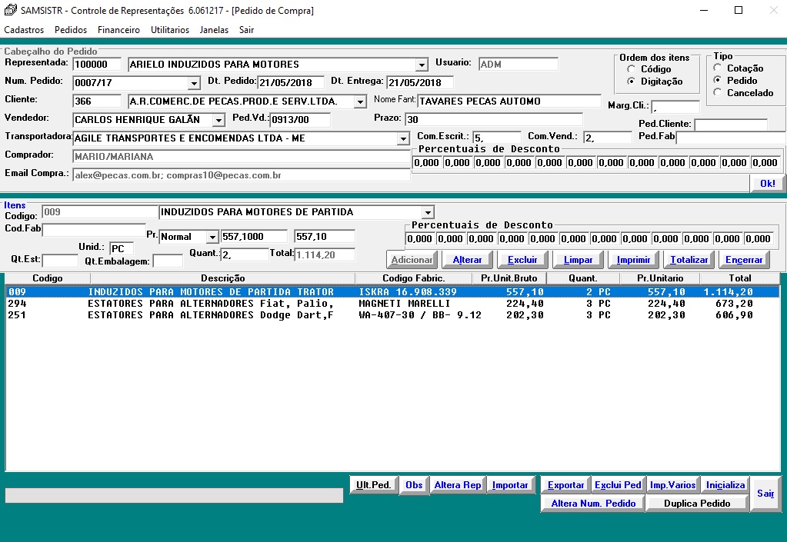The width and height of the screenshot is (787, 542).
Task: Click the Quant. field
Action: click(x=245, y=254)
